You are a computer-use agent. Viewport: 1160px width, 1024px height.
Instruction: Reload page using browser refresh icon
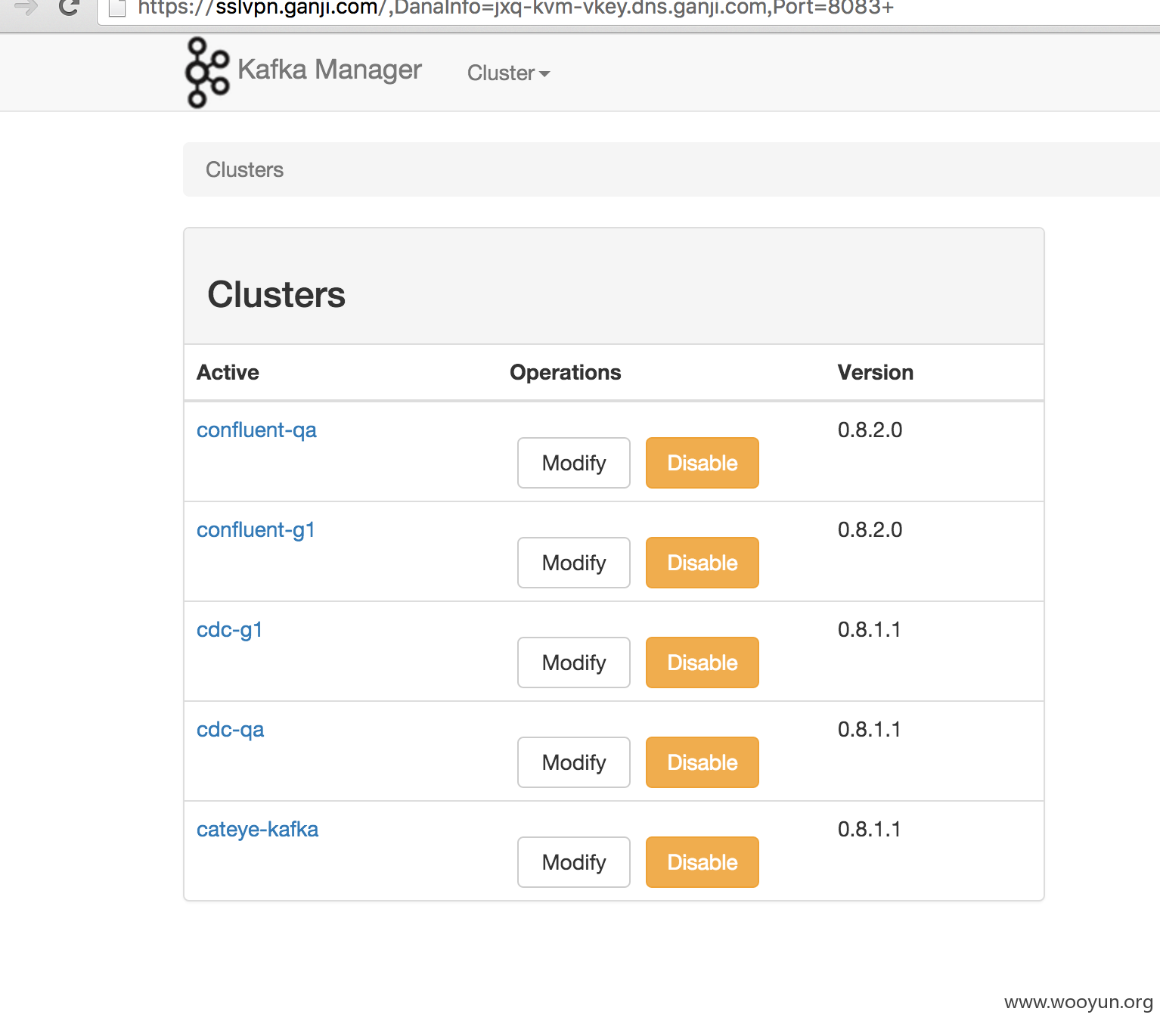[69, 8]
